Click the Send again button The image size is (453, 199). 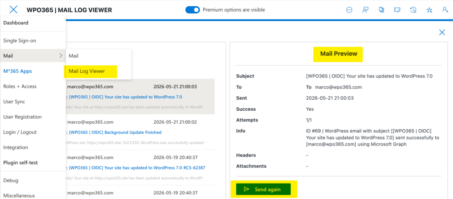click(263, 189)
